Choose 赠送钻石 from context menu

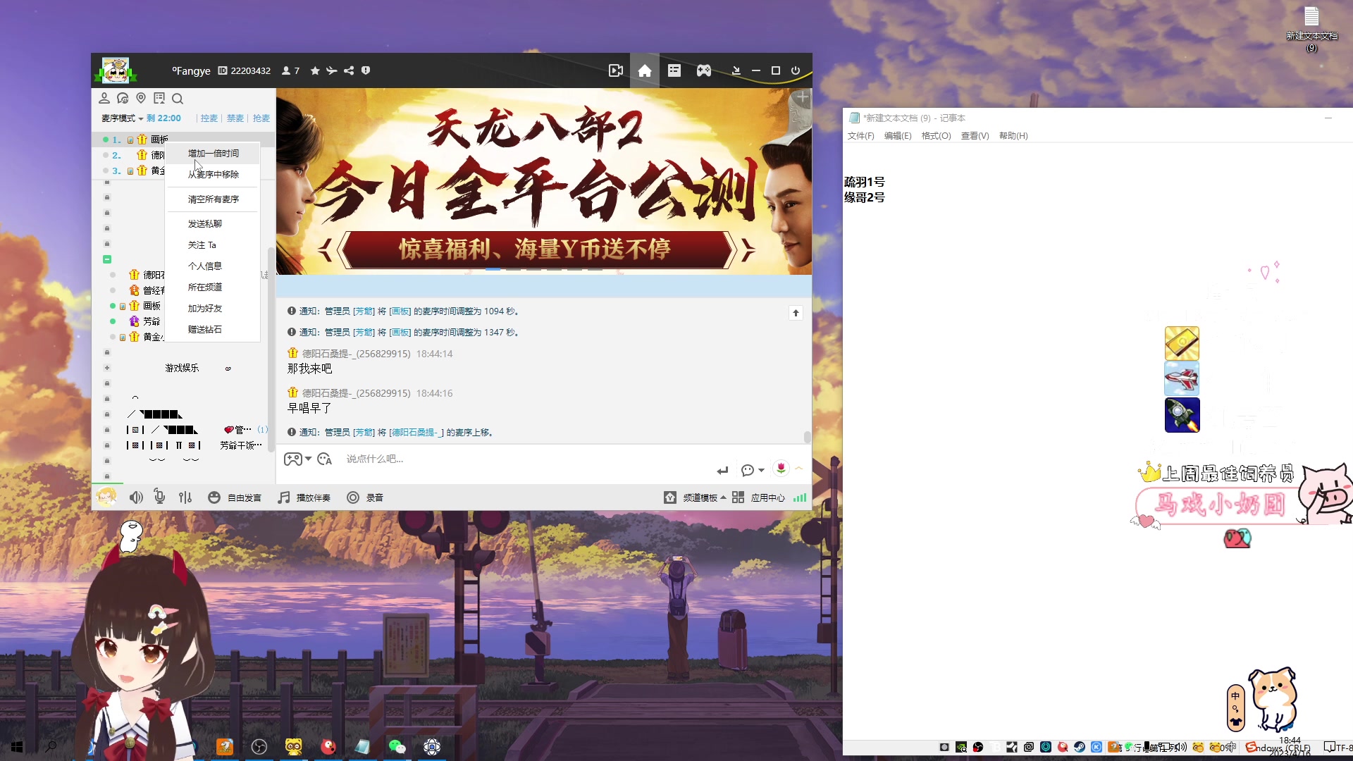pos(204,329)
